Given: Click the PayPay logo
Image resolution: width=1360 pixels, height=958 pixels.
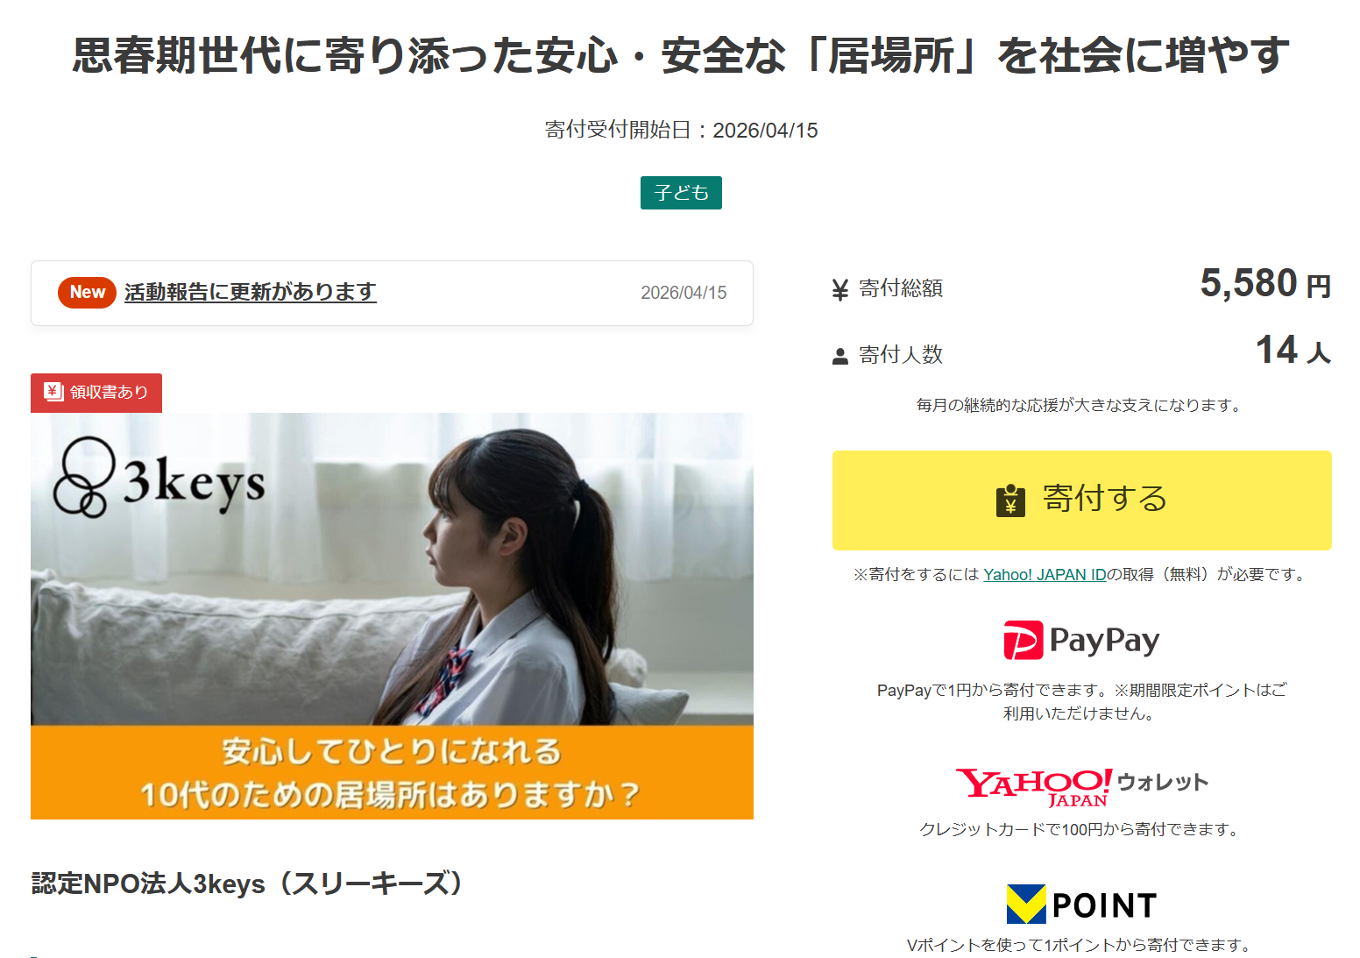Looking at the screenshot, I should coord(1081,640).
